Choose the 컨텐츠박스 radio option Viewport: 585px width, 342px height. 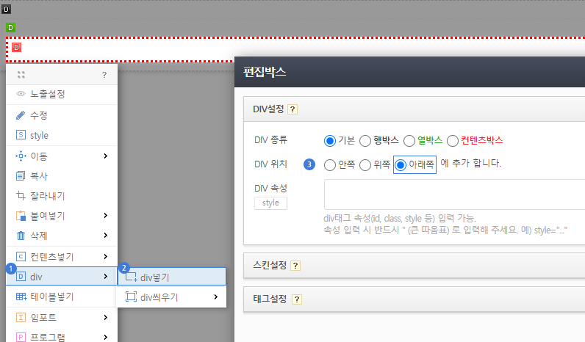[x=453, y=140]
